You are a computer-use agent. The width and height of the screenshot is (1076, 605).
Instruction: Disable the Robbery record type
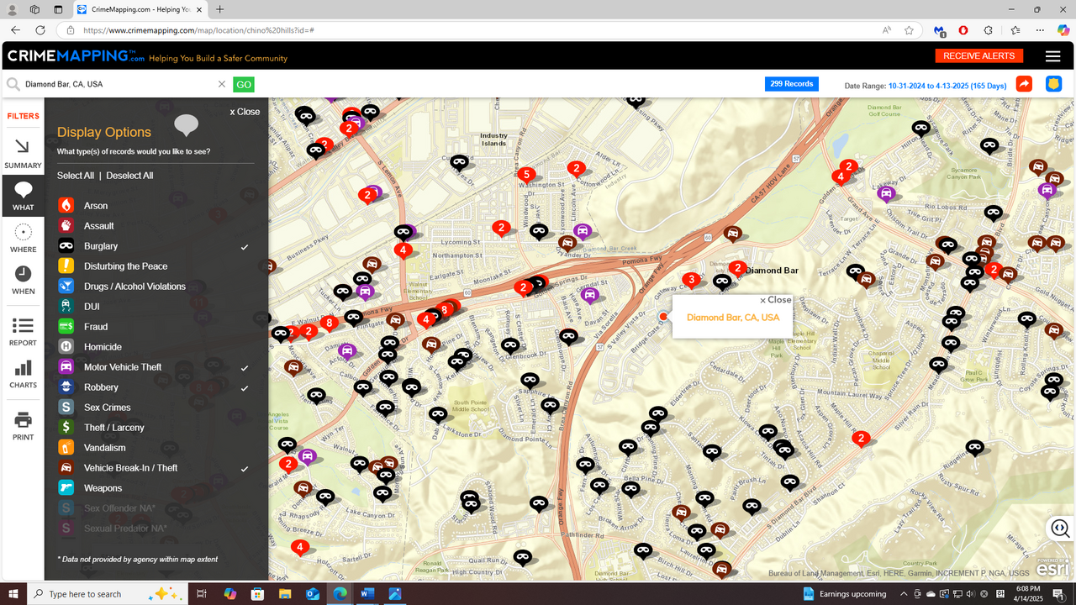click(x=101, y=387)
